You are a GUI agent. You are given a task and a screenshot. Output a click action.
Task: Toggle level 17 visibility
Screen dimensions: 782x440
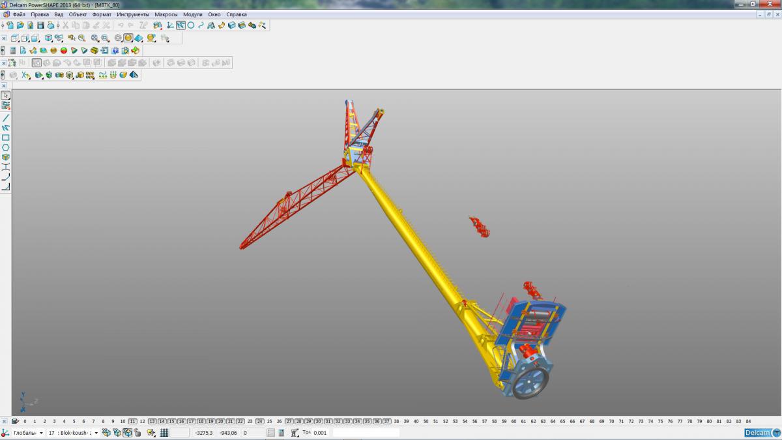(191, 421)
